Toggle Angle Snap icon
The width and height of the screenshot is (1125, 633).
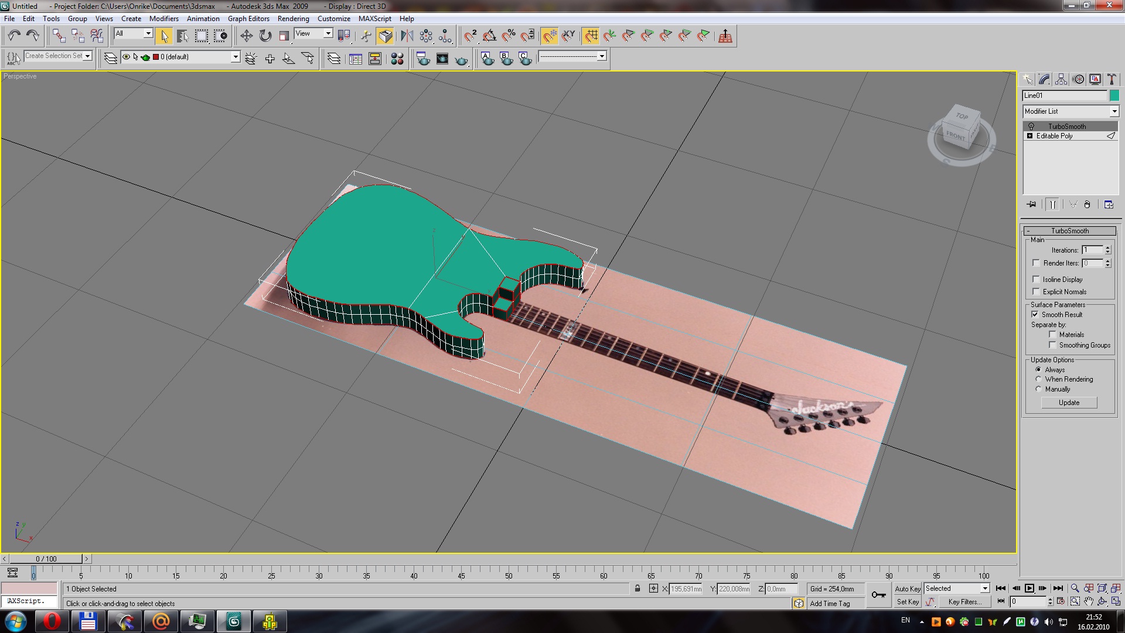coord(490,36)
